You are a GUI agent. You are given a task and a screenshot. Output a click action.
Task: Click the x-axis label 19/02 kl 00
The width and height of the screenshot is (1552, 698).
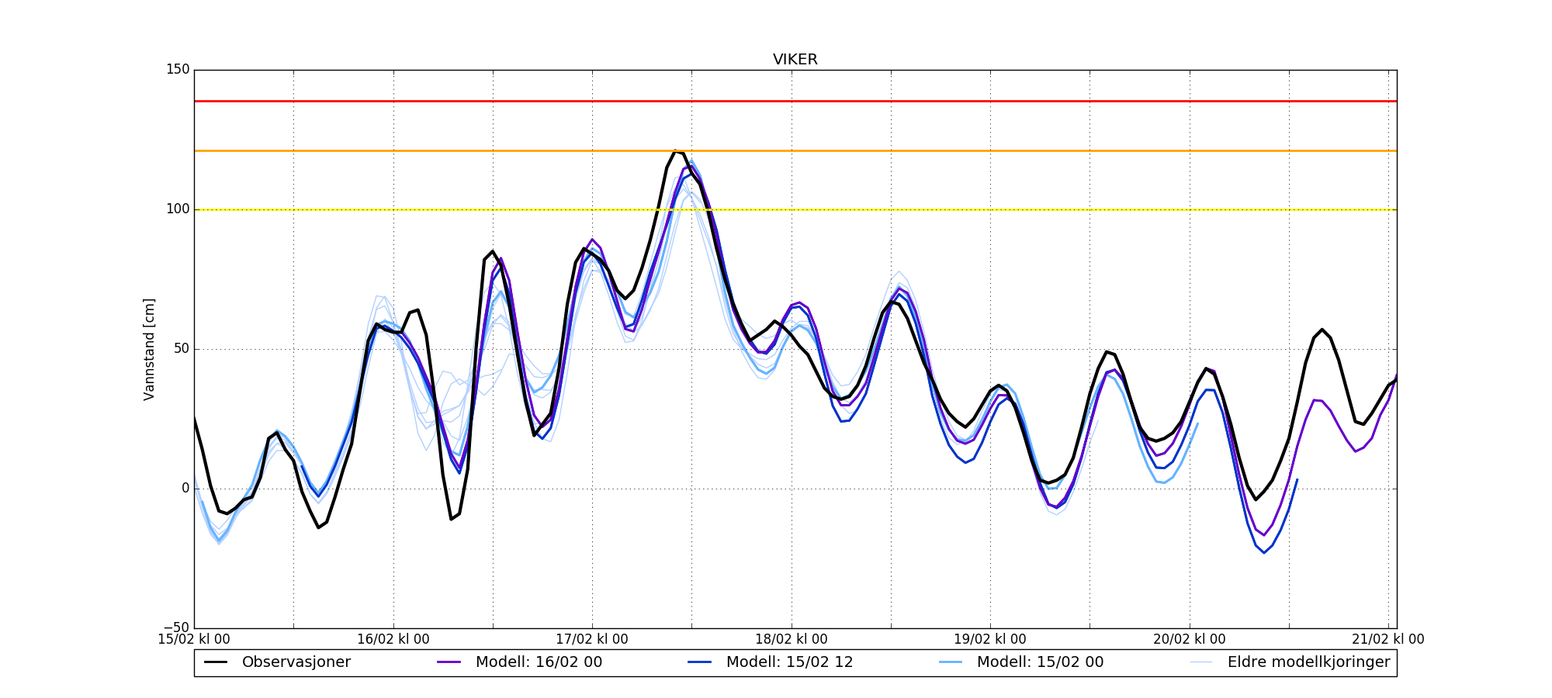tap(990, 639)
